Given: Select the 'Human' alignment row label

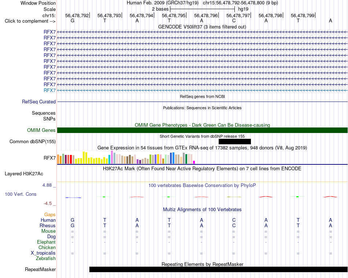Looking at the screenshot, I should [48, 220].
